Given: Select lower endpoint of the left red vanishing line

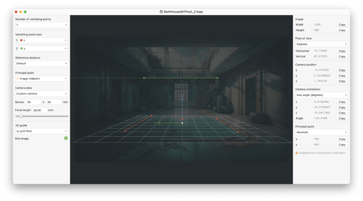Looking at the screenshot, I should [x=125, y=131].
